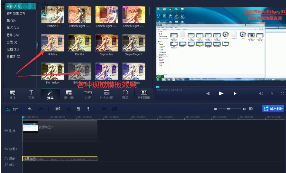286x173 pixels.
Task: Start voice recording with microphone icon
Action: pos(88,109)
